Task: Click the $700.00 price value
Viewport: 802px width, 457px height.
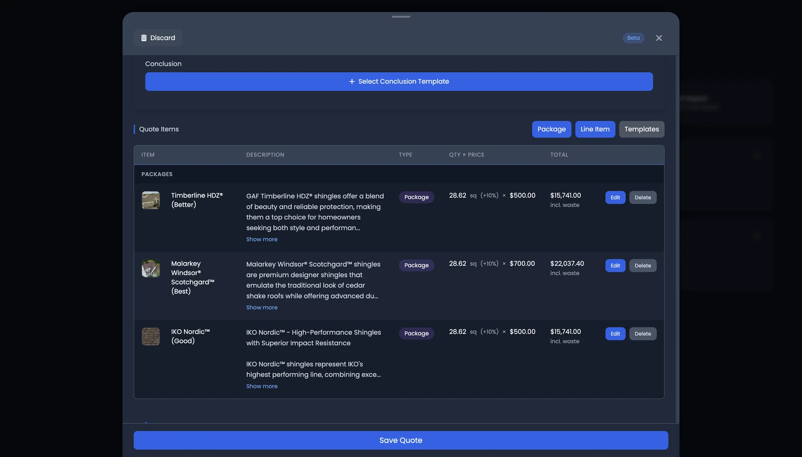Action: coord(522,264)
